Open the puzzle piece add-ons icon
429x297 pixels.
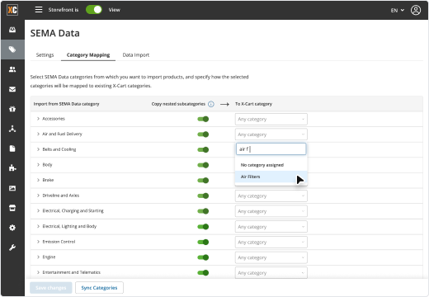(12, 167)
